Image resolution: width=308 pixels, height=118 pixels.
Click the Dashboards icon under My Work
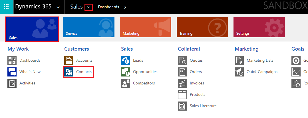click(x=12, y=61)
